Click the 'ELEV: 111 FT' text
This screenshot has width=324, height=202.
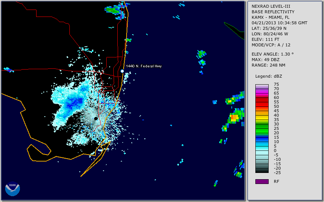pos(266,39)
